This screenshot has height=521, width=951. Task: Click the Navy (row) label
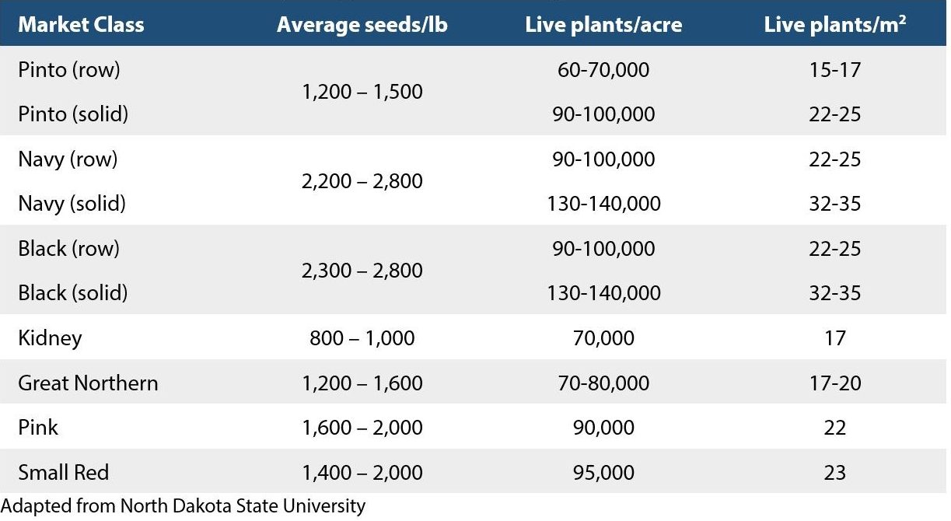[x=68, y=159]
